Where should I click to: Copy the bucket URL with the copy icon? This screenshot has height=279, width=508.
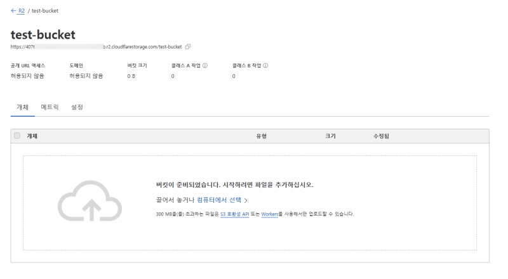tap(188, 47)
